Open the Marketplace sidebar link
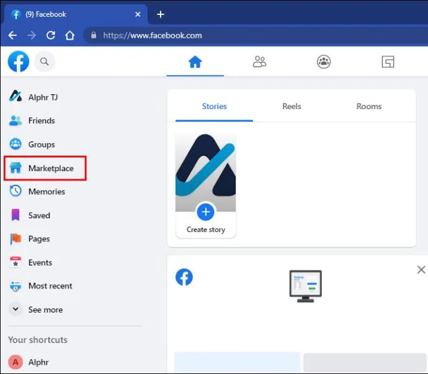This screenshot has width=428, height=374. (x=51, y=168)
